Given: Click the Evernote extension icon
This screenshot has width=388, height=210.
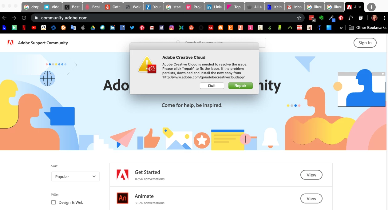Looking at the screenshot, I should click(322, 18).
